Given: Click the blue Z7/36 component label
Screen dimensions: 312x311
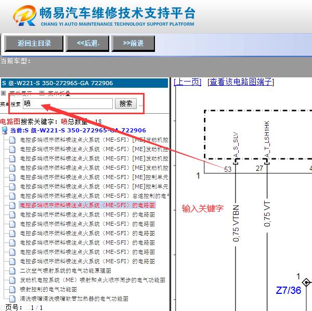Looking at the screenshot, I should (x=288, y=290).
